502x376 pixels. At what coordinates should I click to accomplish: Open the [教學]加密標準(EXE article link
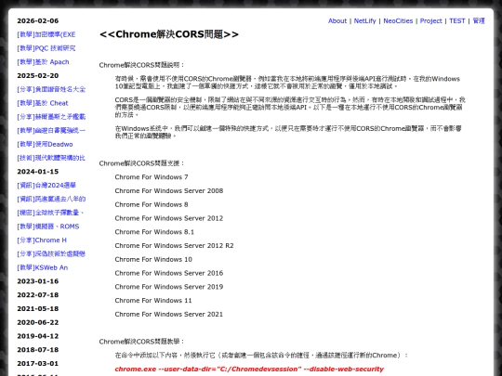pyautogui.click(x=46, y=34)
